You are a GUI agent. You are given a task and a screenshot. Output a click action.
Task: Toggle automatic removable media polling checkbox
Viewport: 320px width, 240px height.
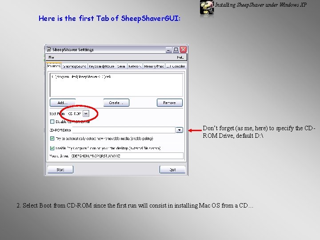(52, 139)
